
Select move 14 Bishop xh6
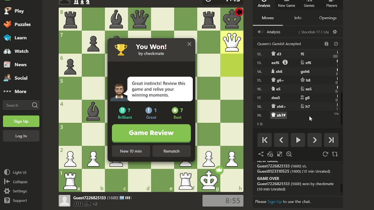tap(277, 71)
